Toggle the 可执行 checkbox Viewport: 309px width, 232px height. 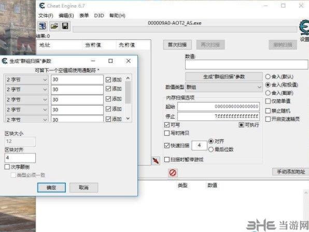coord(241,125)
